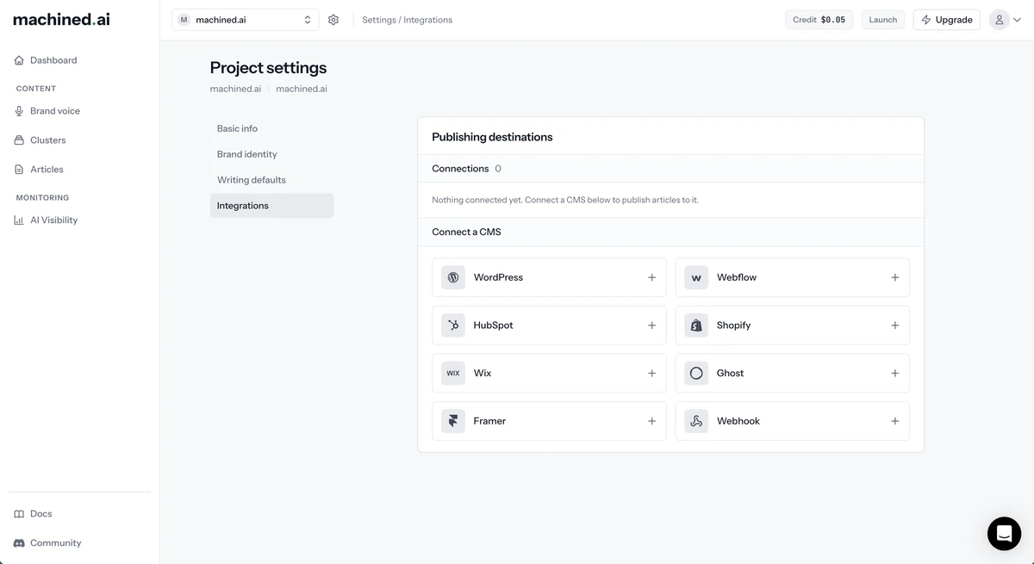Image resolution: width=1034 pixels, height=564 pixels.
Task: Select the Integrations settings tab
Action: pos(271,206)
